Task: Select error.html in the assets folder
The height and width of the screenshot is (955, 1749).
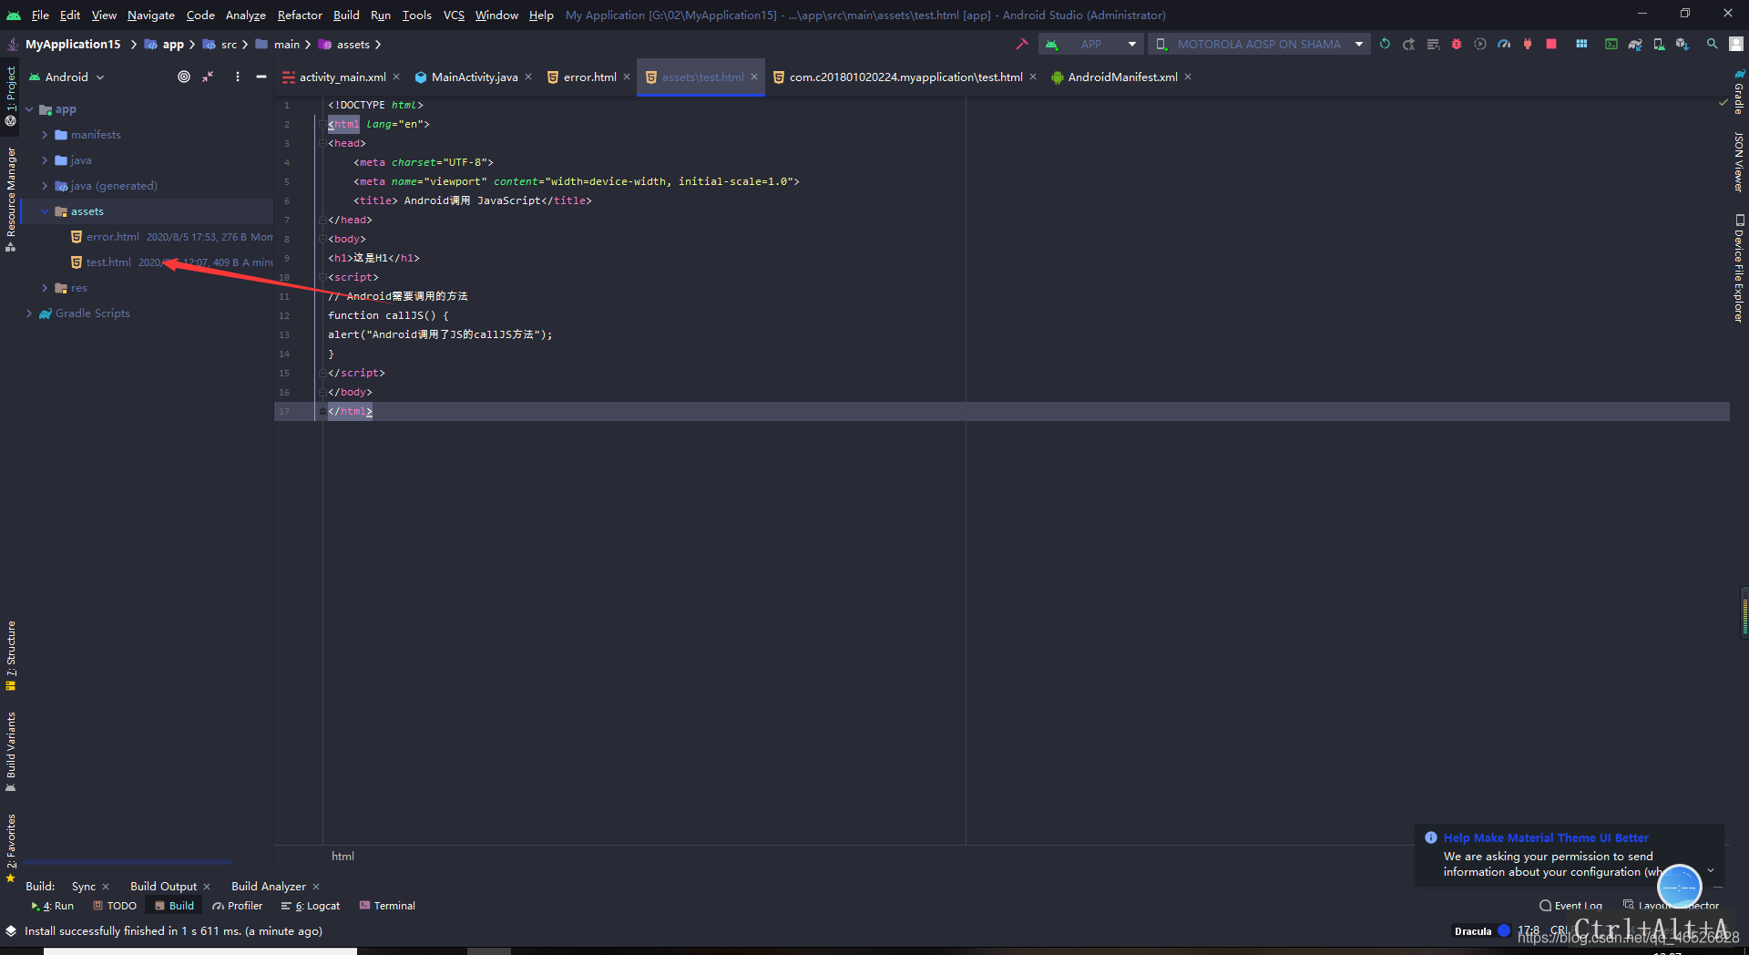Action: click(113, 237)
